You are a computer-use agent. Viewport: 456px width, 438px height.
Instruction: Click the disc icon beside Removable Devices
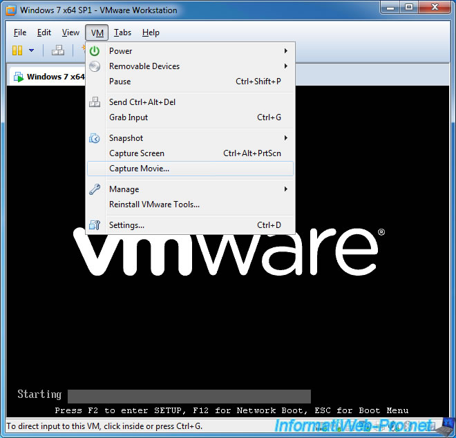[95, 66]
